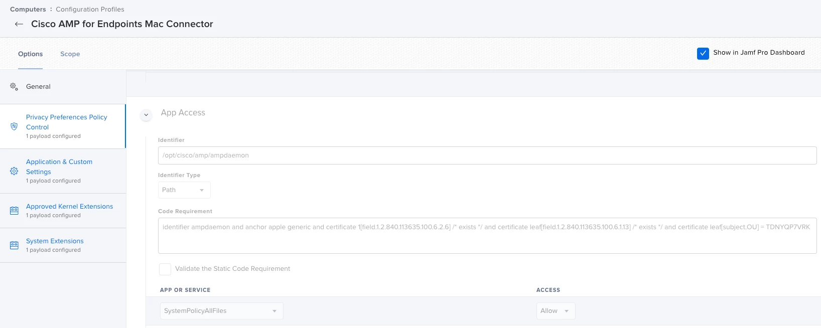Click the APP OR SERVICE column header
821x328 pixels.
pyautogui.click(x=185, y=290)
